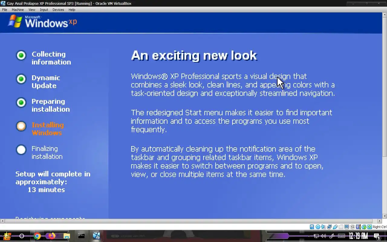Click the 'Dynamic Update' step indicator
The width and height of the screenshot is (387, 242).
click(21, 79)
